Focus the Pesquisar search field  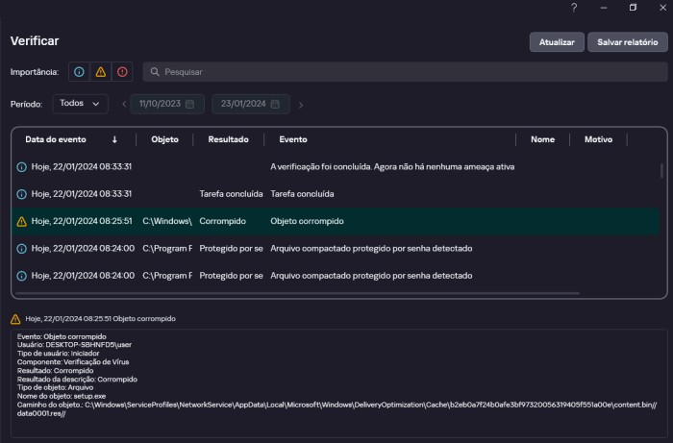pyautogui.click(x=404, y=72)
